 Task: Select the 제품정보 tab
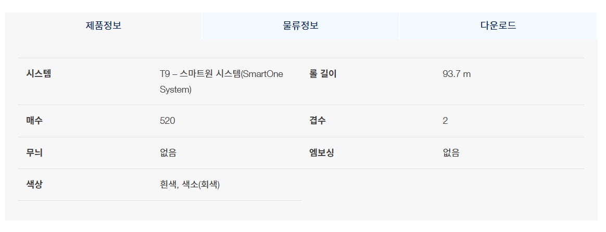104,25
